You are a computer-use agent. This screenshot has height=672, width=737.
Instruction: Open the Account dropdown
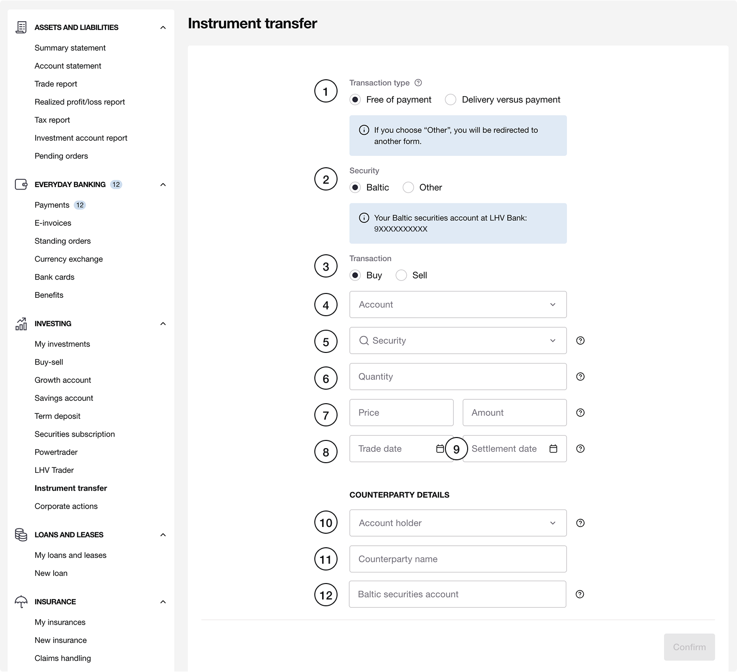(457, 305)
